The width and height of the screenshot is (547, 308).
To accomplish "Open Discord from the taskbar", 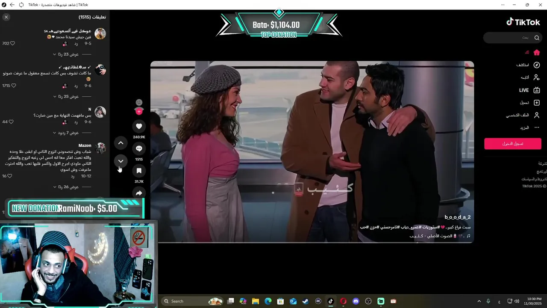I will pyautogui.click(x=356, y=301).
